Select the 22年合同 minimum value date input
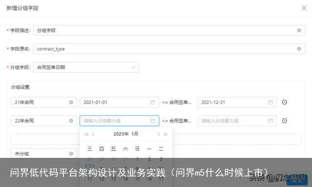 (x=119, y=121)
